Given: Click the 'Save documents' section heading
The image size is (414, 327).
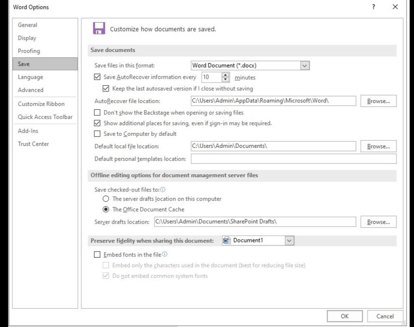Looking at the screenshot, I should point(113,50).
